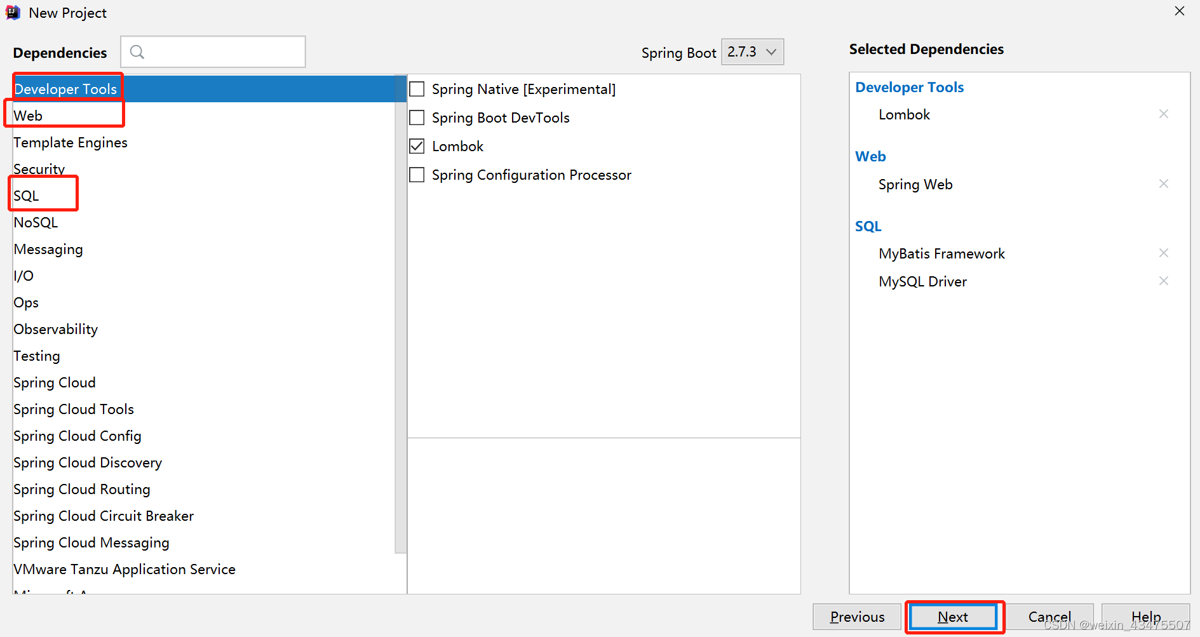The image size is (1200, 637).
Task: Select VMware Tanzu Application Service category
Action: tap(203, 569)
